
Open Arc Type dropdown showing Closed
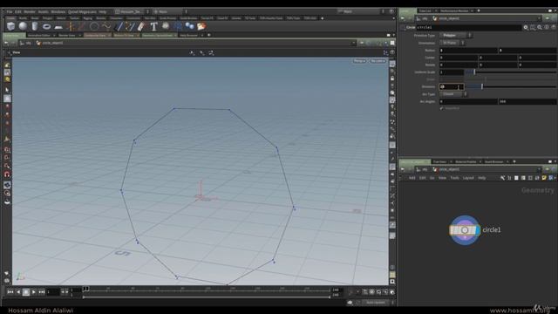[x=453, y=94]
